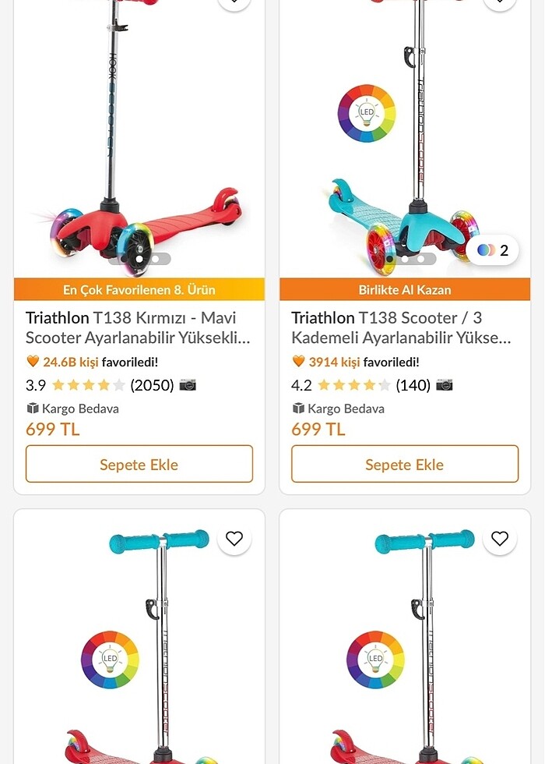Add the 3.9-rated Triathlon scooter to cart
The width and height of the screenshot is (545, 764).
(139, 464)
